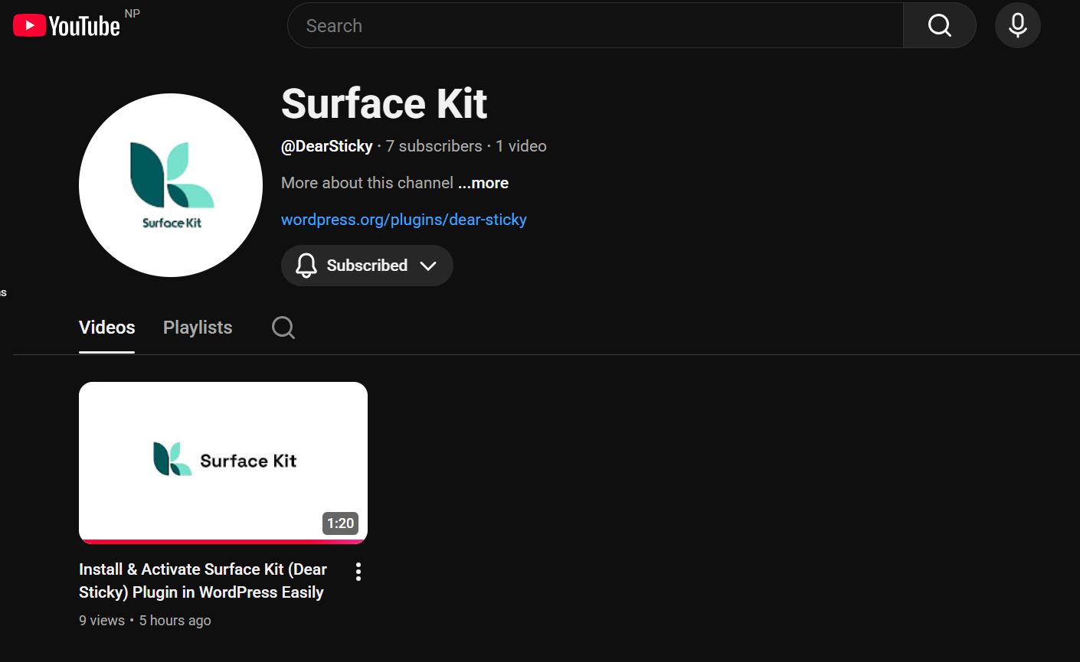Expand the Subscribed dropdown chevron

pos(428,266)
